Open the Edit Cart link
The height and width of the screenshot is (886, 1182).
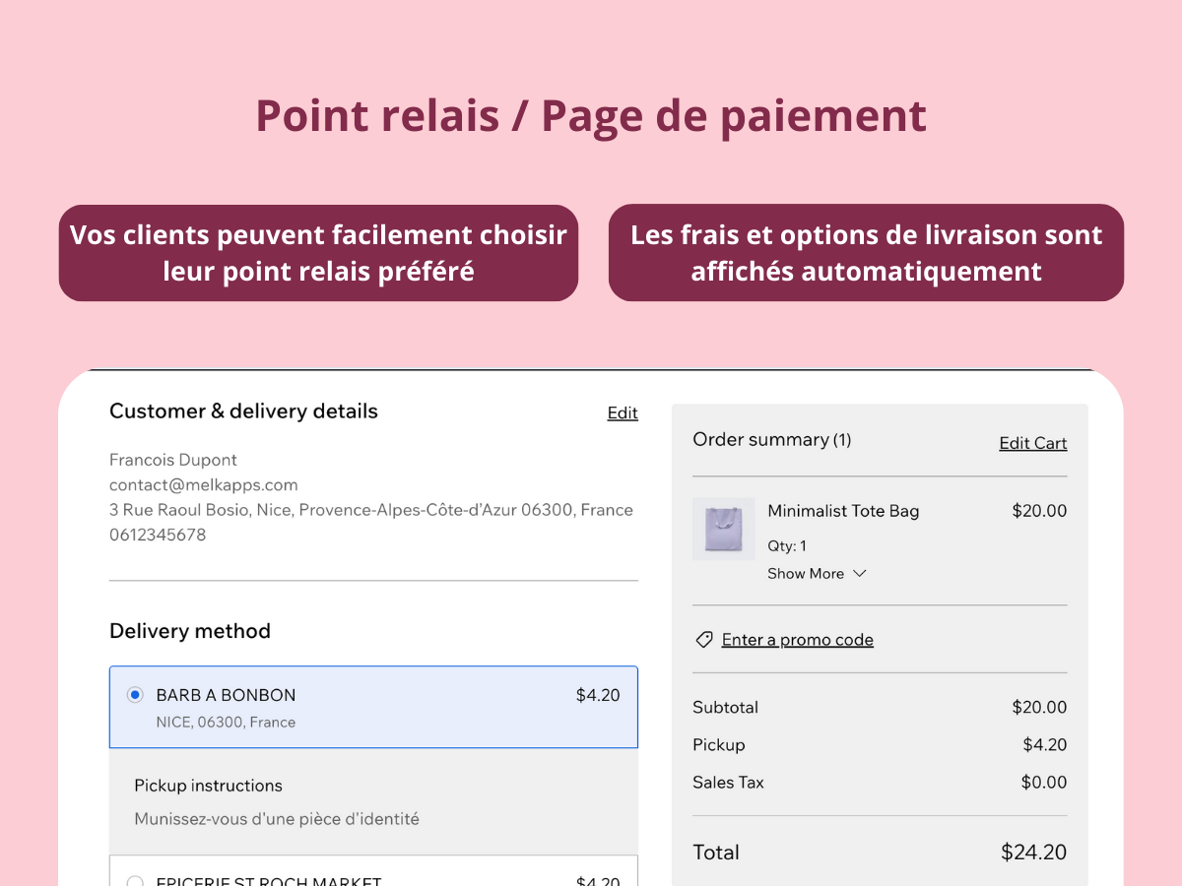point(1032,443)
